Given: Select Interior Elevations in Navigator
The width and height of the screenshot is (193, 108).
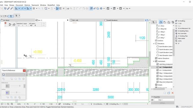Looking at the screenshot, I should click(163, 58).
